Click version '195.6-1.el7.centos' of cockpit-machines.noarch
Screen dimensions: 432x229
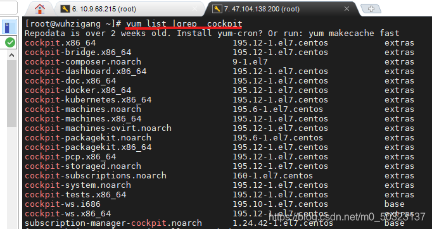pyautogui.click(x=278, y=109)
